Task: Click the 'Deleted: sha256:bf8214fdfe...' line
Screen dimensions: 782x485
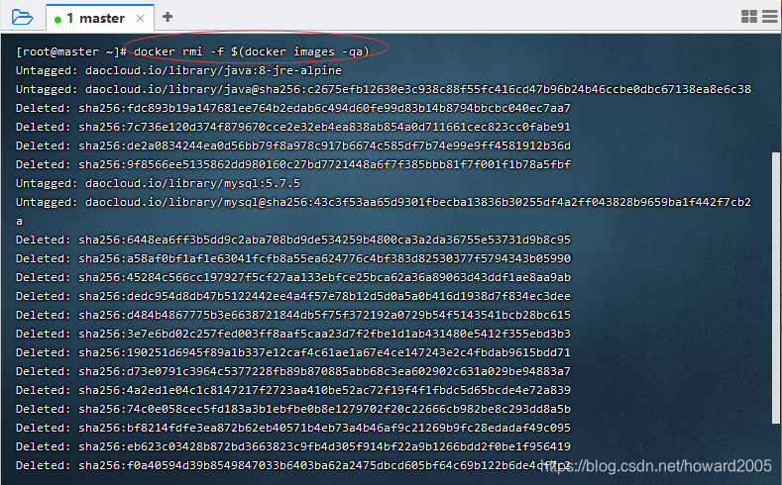Action: (x=292, y=428)
